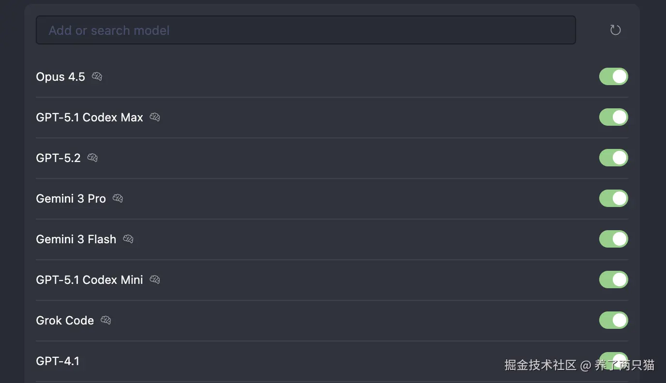This screenshot has height=383, width=666.
Task: Disable the Opus 4.5 model toggle
Action: tap(613, 76)
